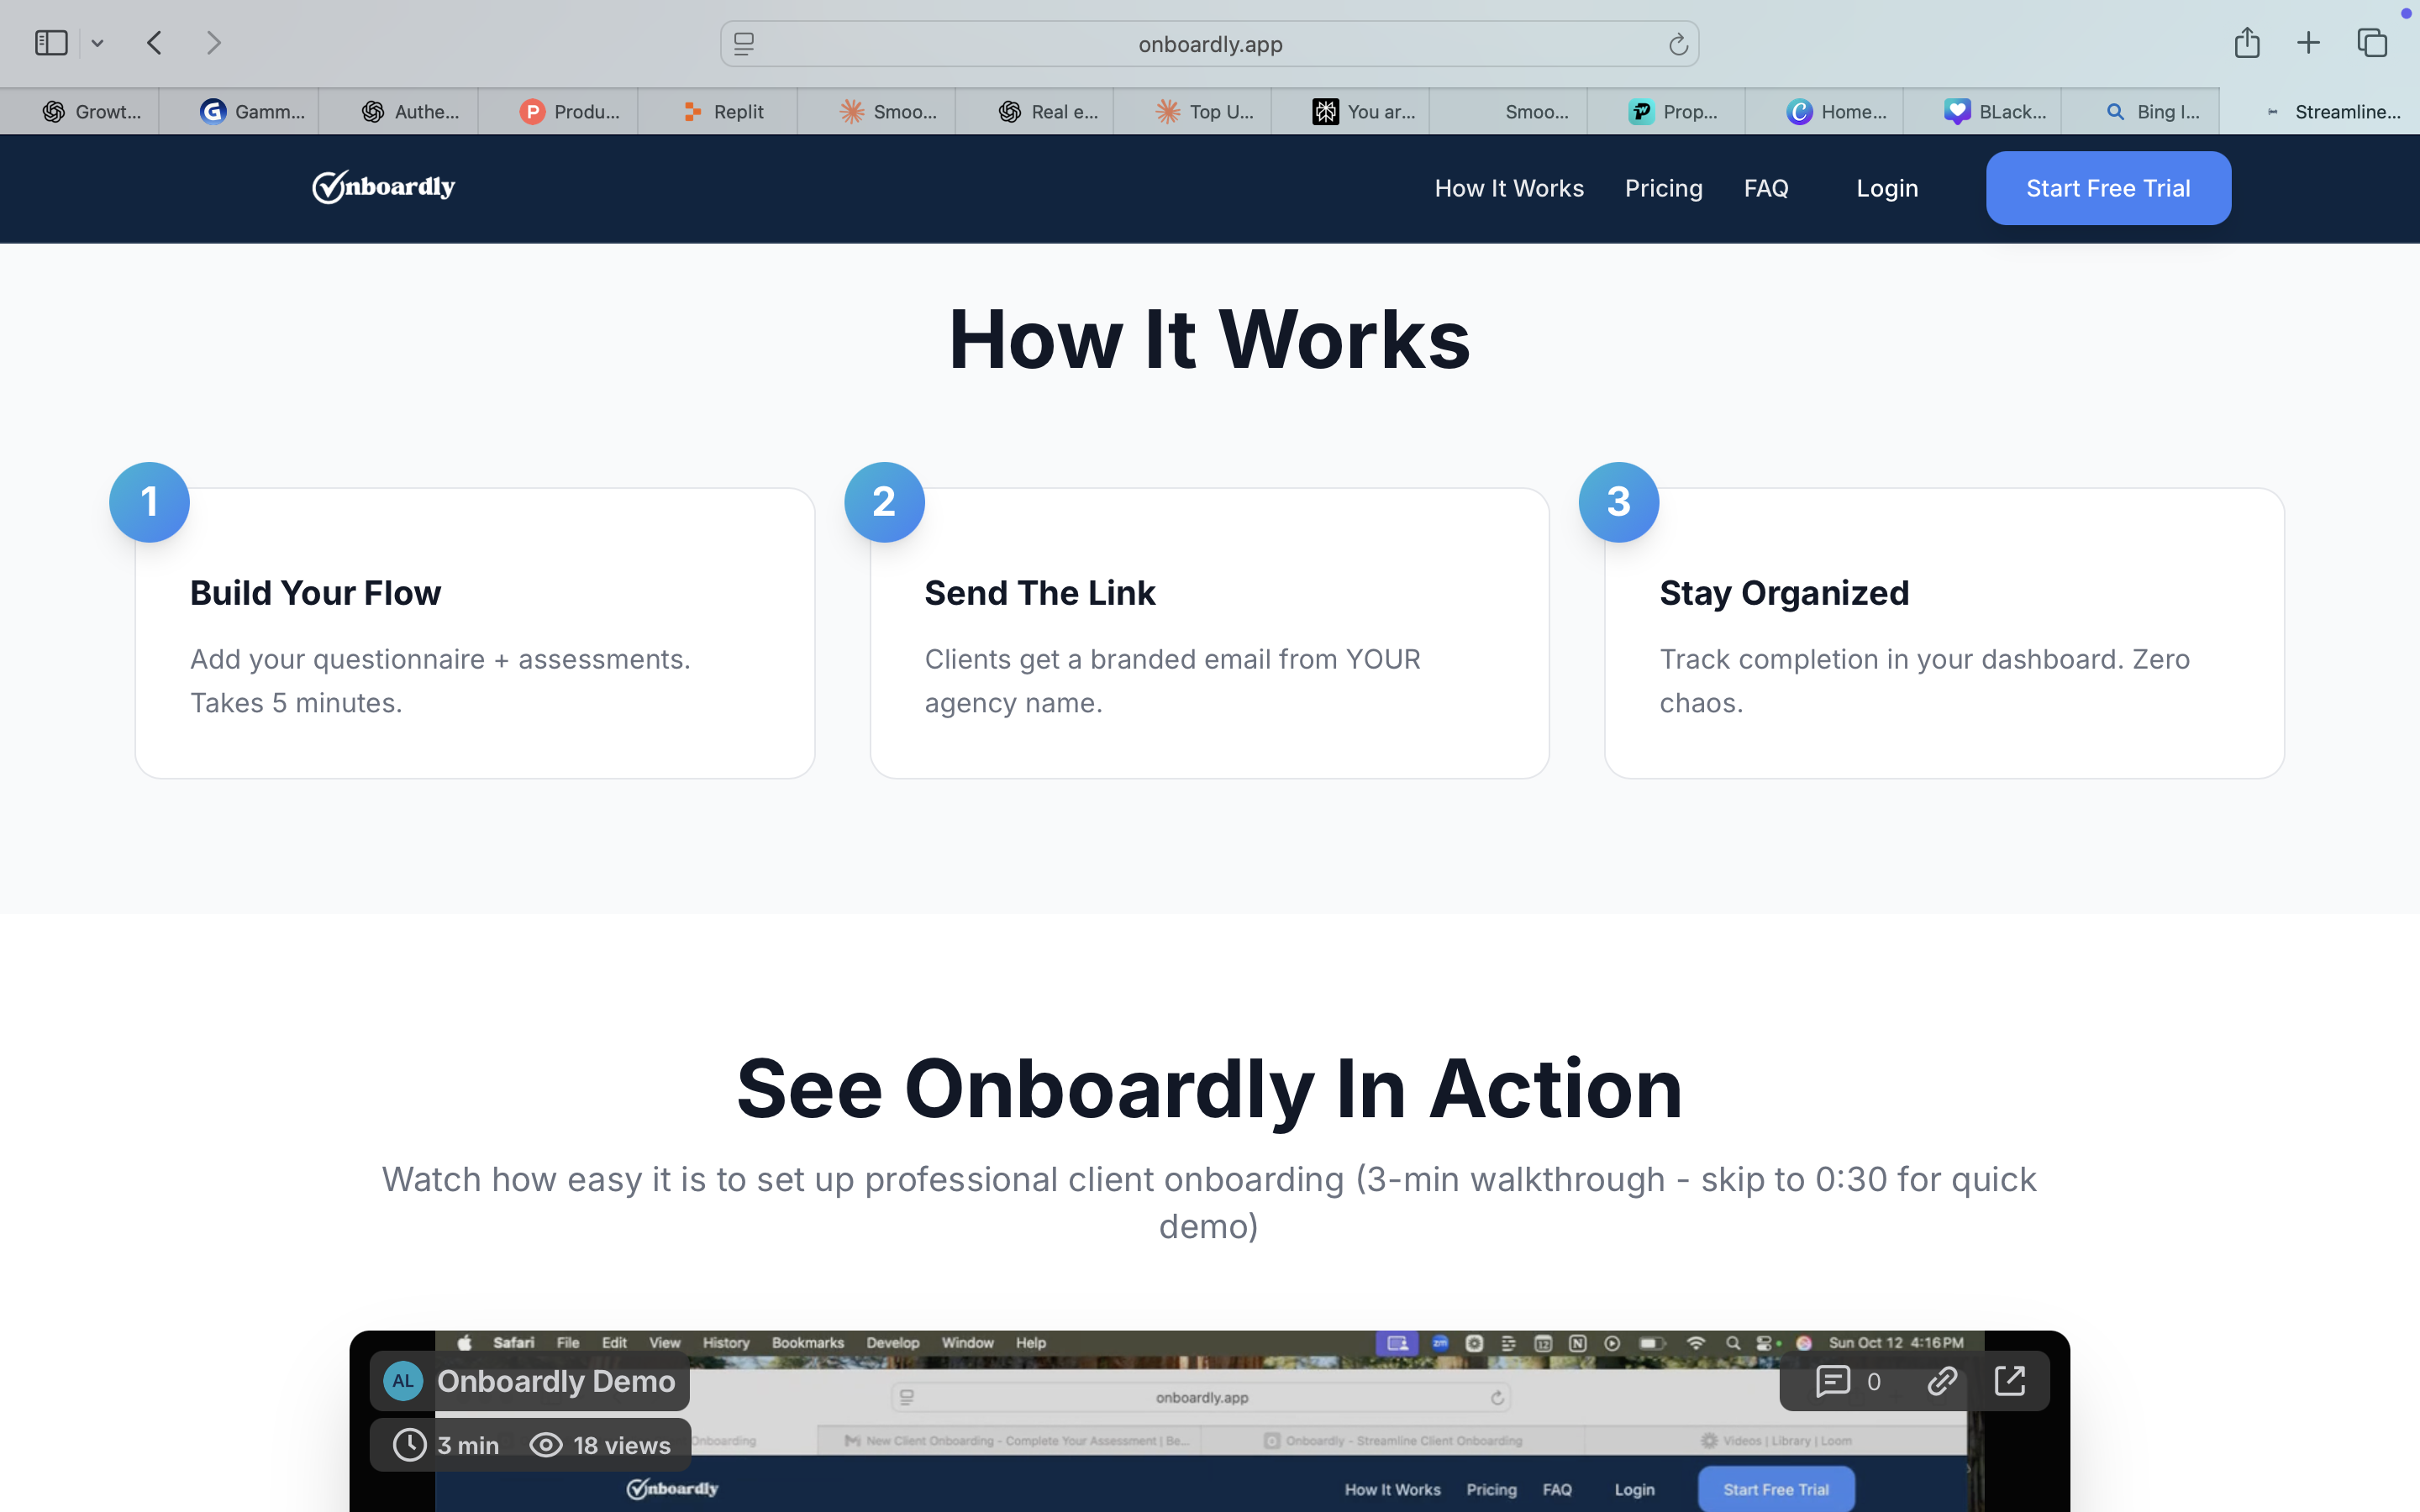
Task: Reload the page with refresh icon
Action: coord(1678,44)
